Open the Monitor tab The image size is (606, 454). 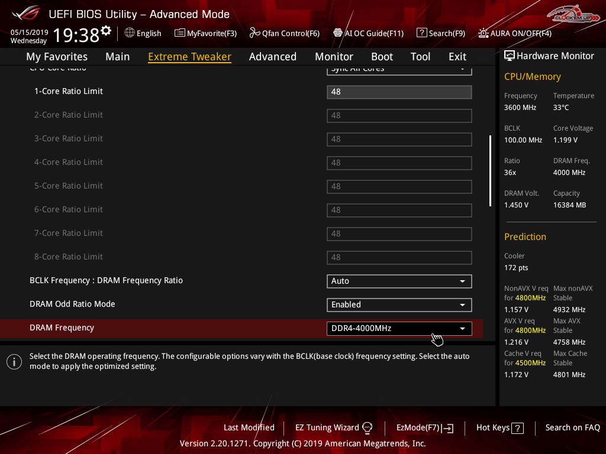pos(334,57)
